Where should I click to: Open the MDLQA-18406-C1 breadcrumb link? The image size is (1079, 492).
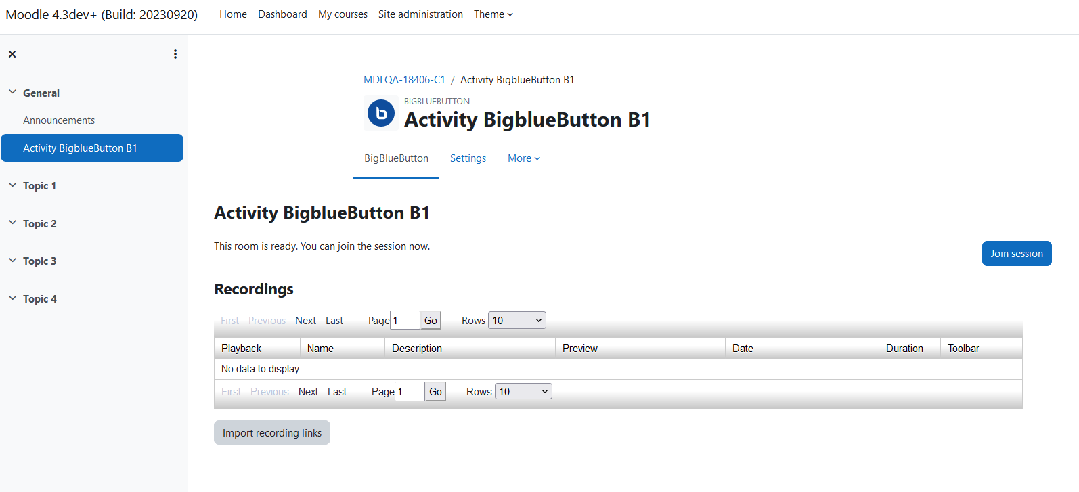tap(404, 80)
